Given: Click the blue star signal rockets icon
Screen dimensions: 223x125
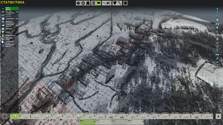Looking at the screenshot, I should point(3,45).
